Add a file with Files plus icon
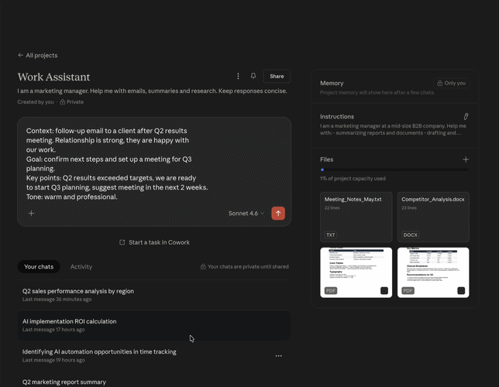This screenshot has height=387, width=499. point(466,159)
